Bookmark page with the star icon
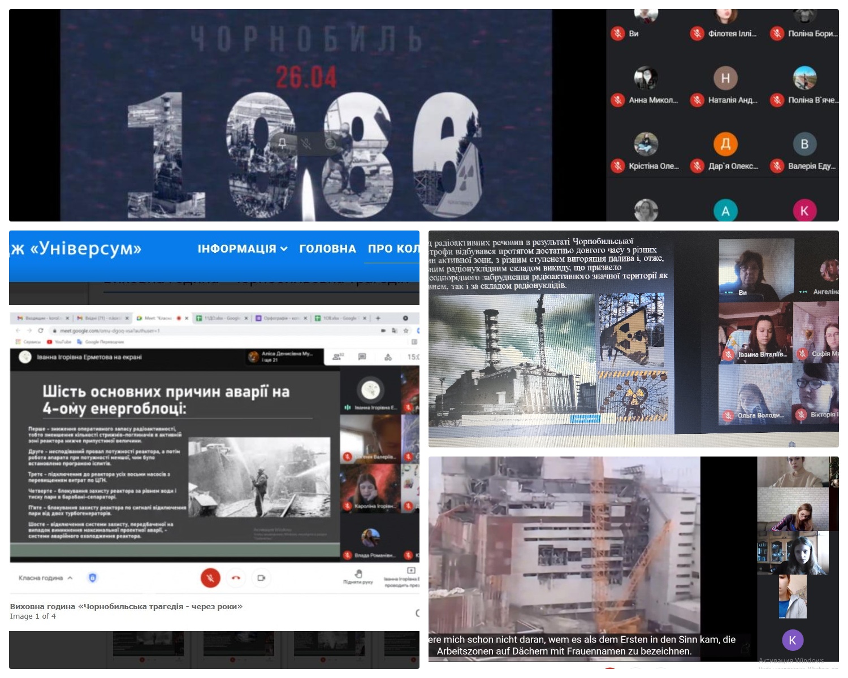The height and width of the screenshot is (678, 848). 406,331
